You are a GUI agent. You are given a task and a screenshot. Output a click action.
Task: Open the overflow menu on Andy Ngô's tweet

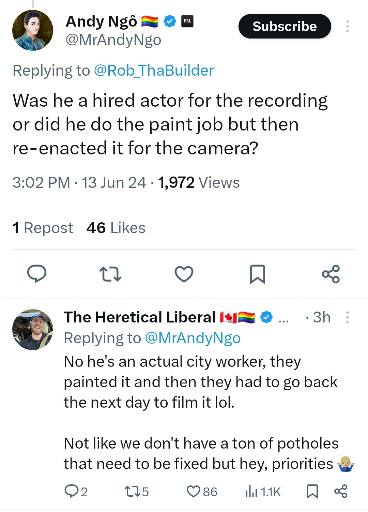point(348,27)
